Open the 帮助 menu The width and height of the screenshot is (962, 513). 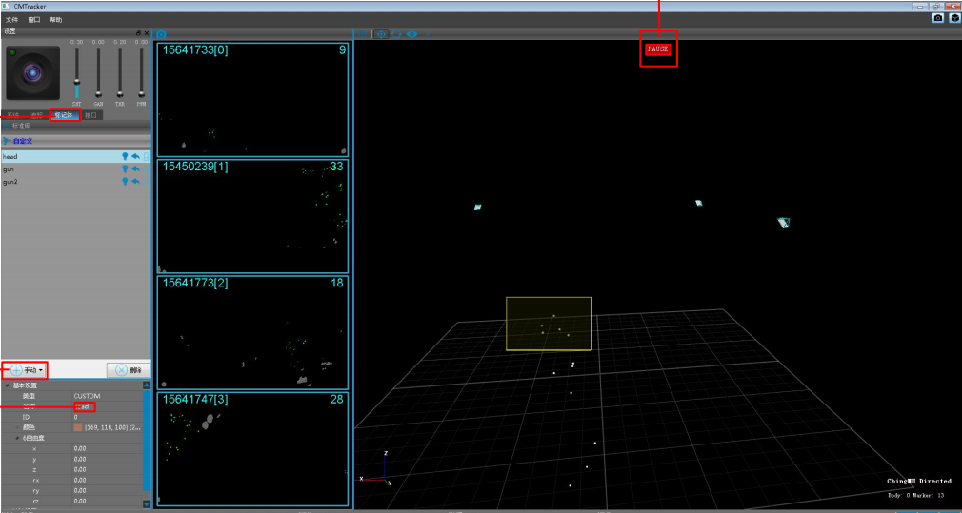56,20
